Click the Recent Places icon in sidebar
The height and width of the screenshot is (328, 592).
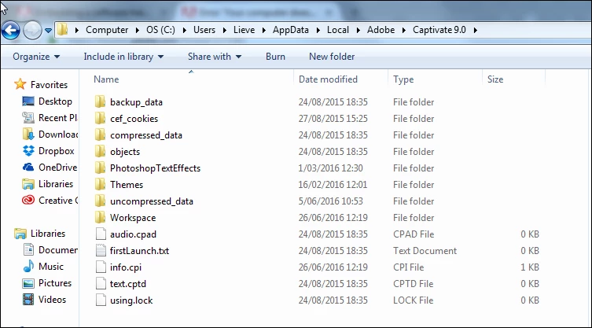click(28, 118)
